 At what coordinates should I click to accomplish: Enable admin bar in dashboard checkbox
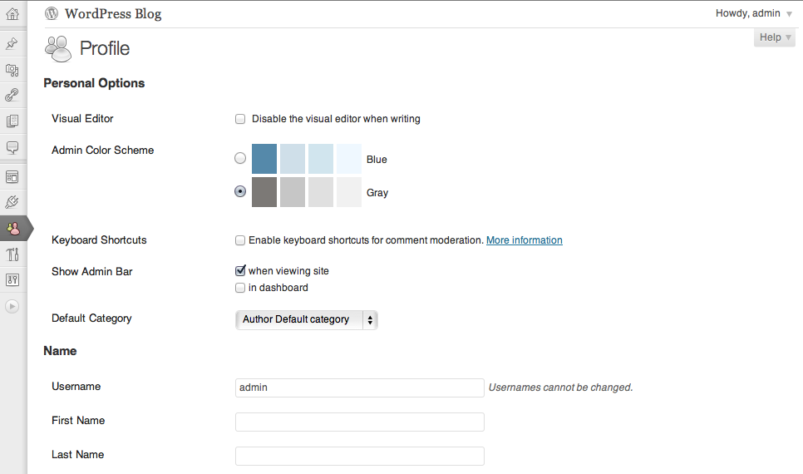coord(240,288)
